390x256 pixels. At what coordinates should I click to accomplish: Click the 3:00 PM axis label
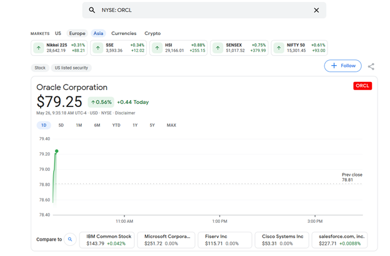[x=315, y=222]
